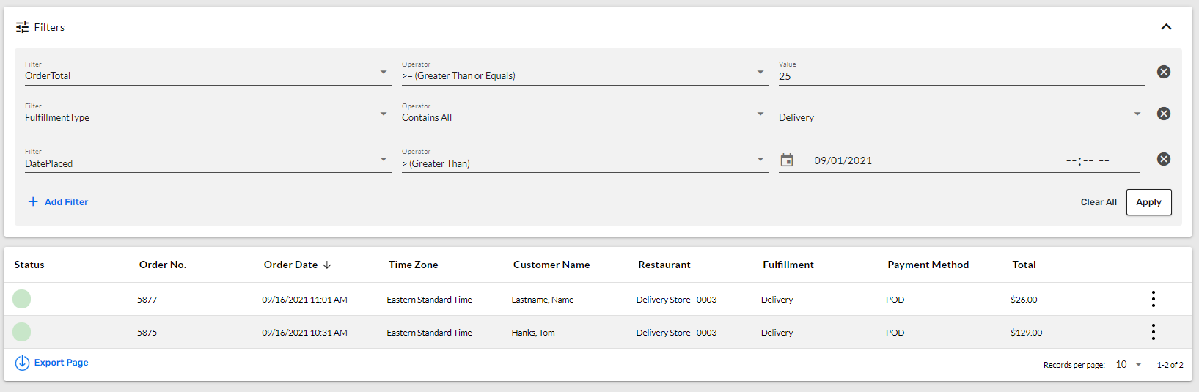Image resolution: width=1199 pixels, height=392 pixels.
Task: Click the date 09/16/2021 10:31 AM
Action: pos(304,333)
